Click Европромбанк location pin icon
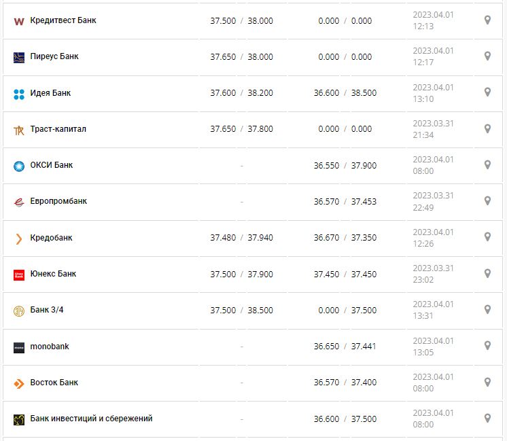 click(x=487, y=200)
